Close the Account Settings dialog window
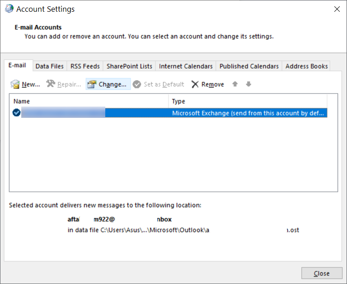The height and width of the screenshot is (284, 347). (337, 9)
